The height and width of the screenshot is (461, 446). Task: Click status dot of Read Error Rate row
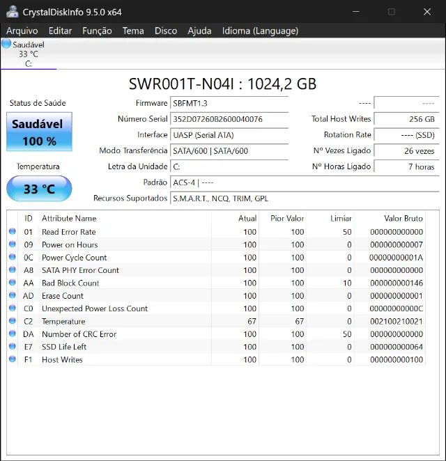[13, 231]
